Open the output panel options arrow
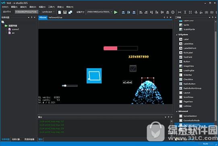Image resolution: width=218 pixels, height=146 pixels. [166, 117]
